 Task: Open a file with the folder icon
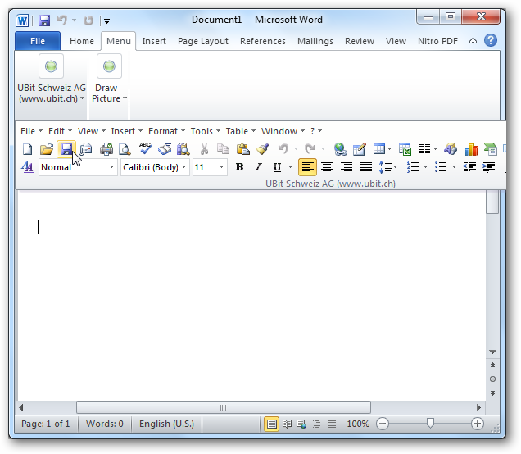click(x=47, y=149)
